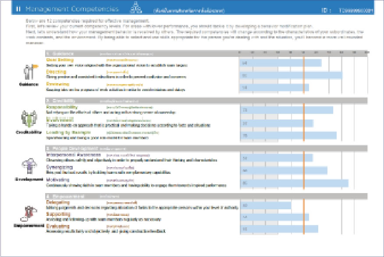Click the Responsibility competency heading
This screenshot has width=384, height=257.
click(x=62, y=107)
